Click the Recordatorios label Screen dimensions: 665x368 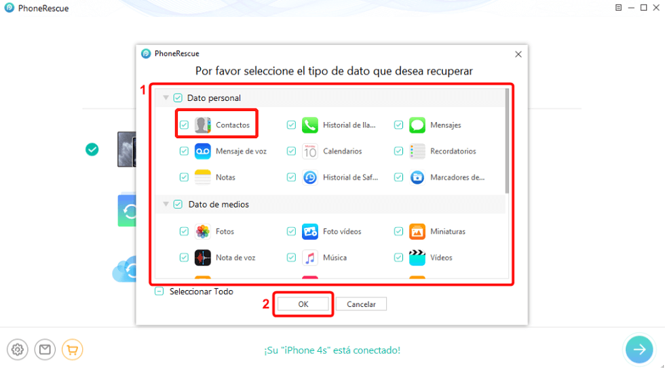(x=453, y=151)
